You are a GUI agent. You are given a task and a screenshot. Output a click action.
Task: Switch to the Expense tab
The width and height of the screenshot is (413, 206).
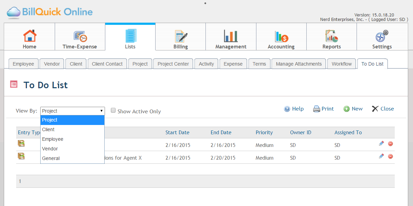tap(233, 64)
